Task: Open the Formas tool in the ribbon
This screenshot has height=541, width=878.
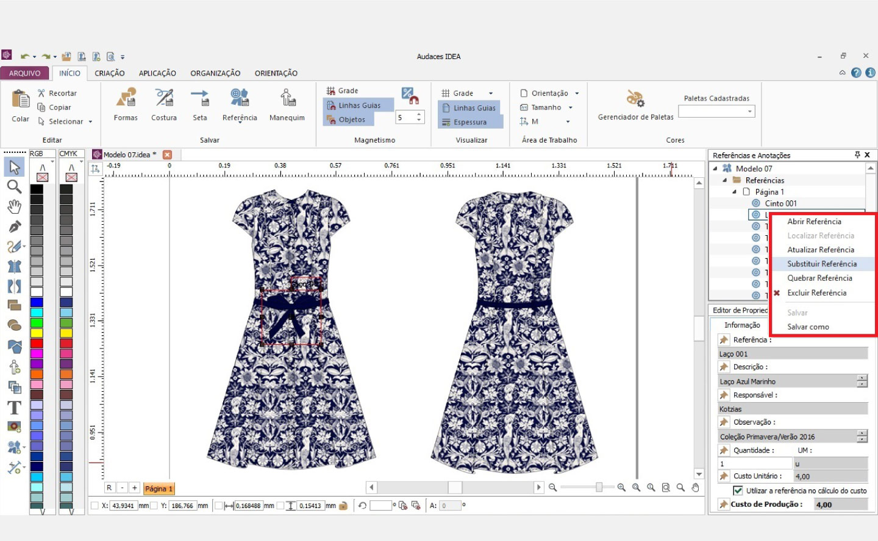Action: pyautogui.click(x=126, y=104)
